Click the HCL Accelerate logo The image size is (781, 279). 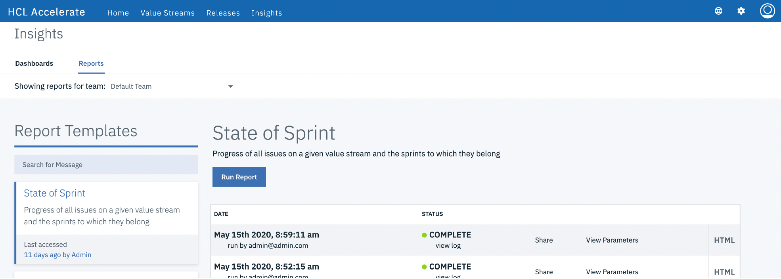pyautogui.click(x=46, y=12)
